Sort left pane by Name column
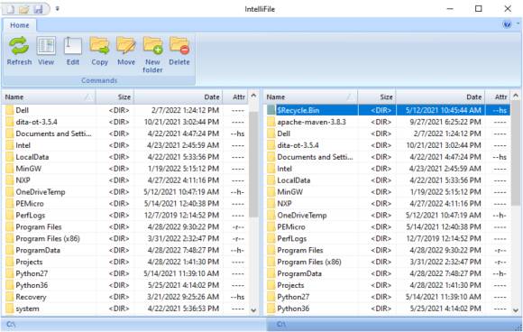 (49, 97)
